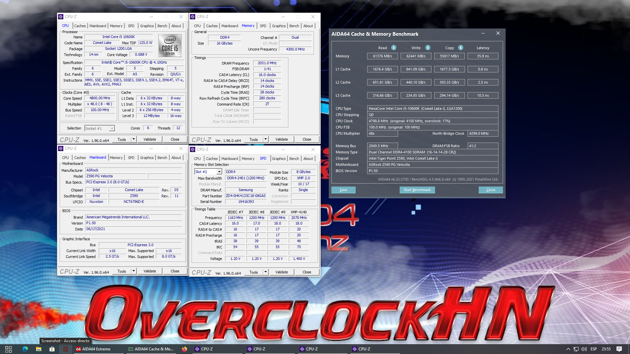Click the XMP-4140 column header in Timings Table
The height and width of the screenshot is (354, 630).
pyautogui.click(x=299, y=212)
